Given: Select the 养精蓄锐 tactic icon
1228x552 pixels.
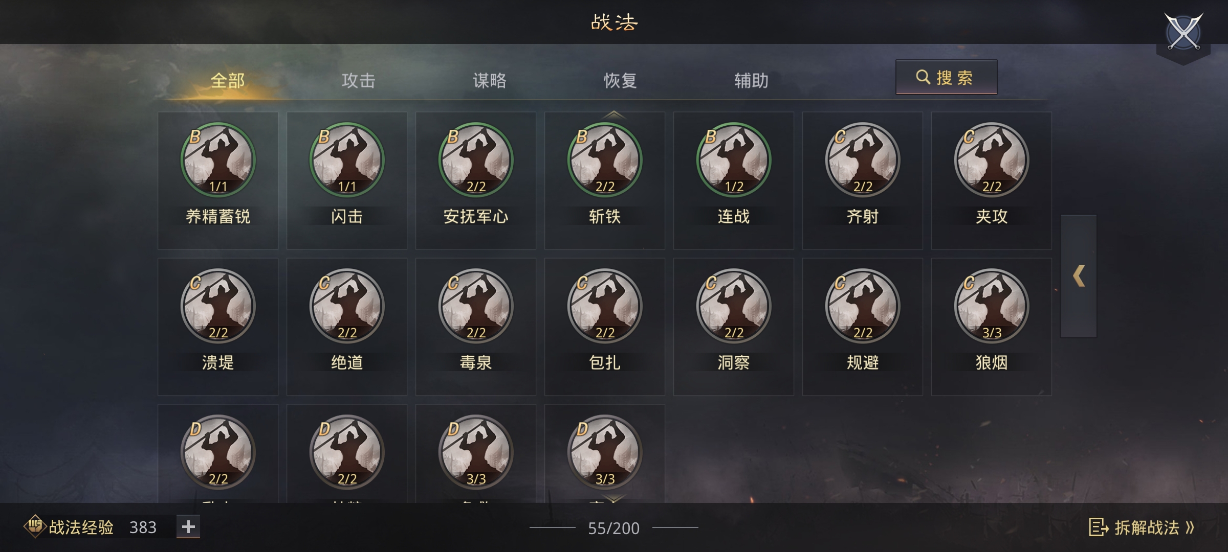Looking at the screenshot, I should [x=218, y=159].
